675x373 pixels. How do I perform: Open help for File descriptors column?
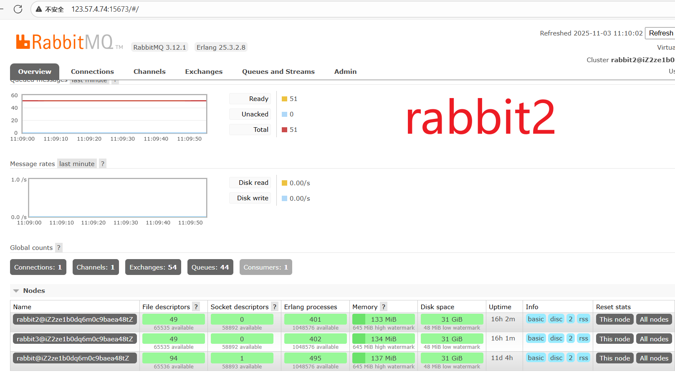pyautogui.click(x=196, y=307)
